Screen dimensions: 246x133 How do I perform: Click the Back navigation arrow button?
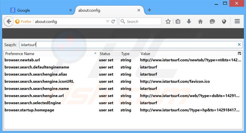9,21
